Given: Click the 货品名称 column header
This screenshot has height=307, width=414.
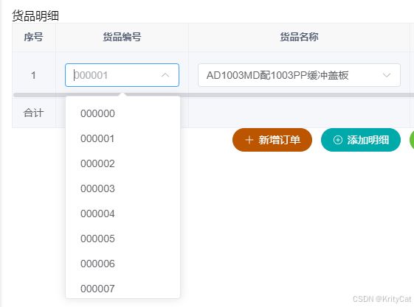Looking at the screenshot, I should (x=299, y=37).
